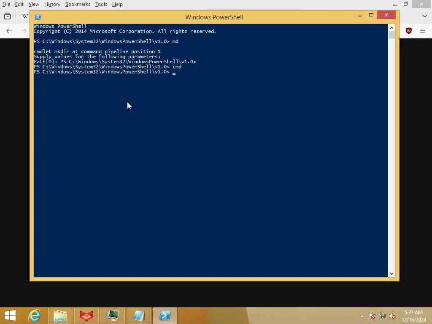Open the blue notebook app in taskbar
432x324 pixels.
pyautogui.click(x=138, y=316)
